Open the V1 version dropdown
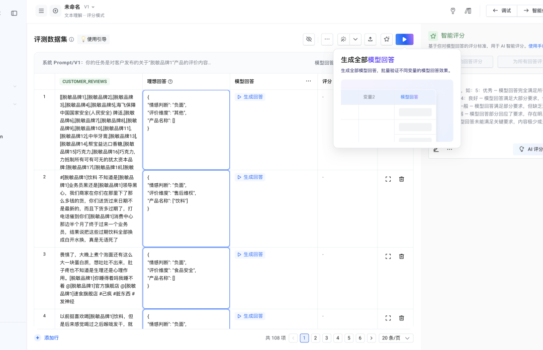Screen dimensions: 543x350 click(x=89, y=7)
